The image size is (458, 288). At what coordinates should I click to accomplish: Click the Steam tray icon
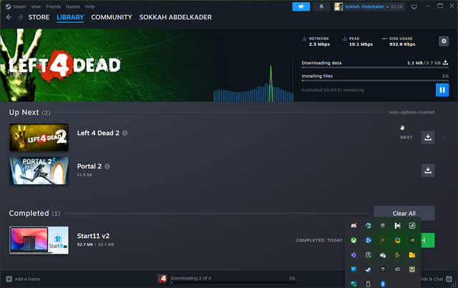[x=369, y=269]
